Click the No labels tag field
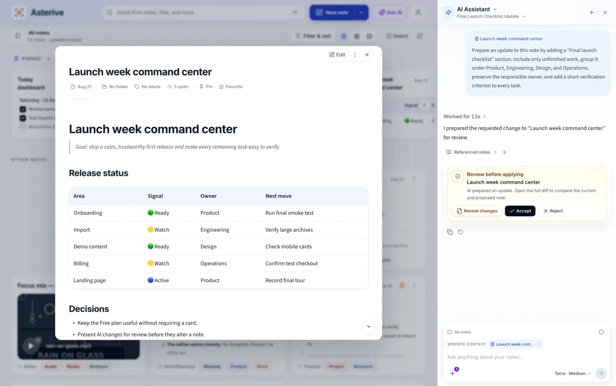The height and width of the screenshot is (386, 616). [x=147, y=87]
